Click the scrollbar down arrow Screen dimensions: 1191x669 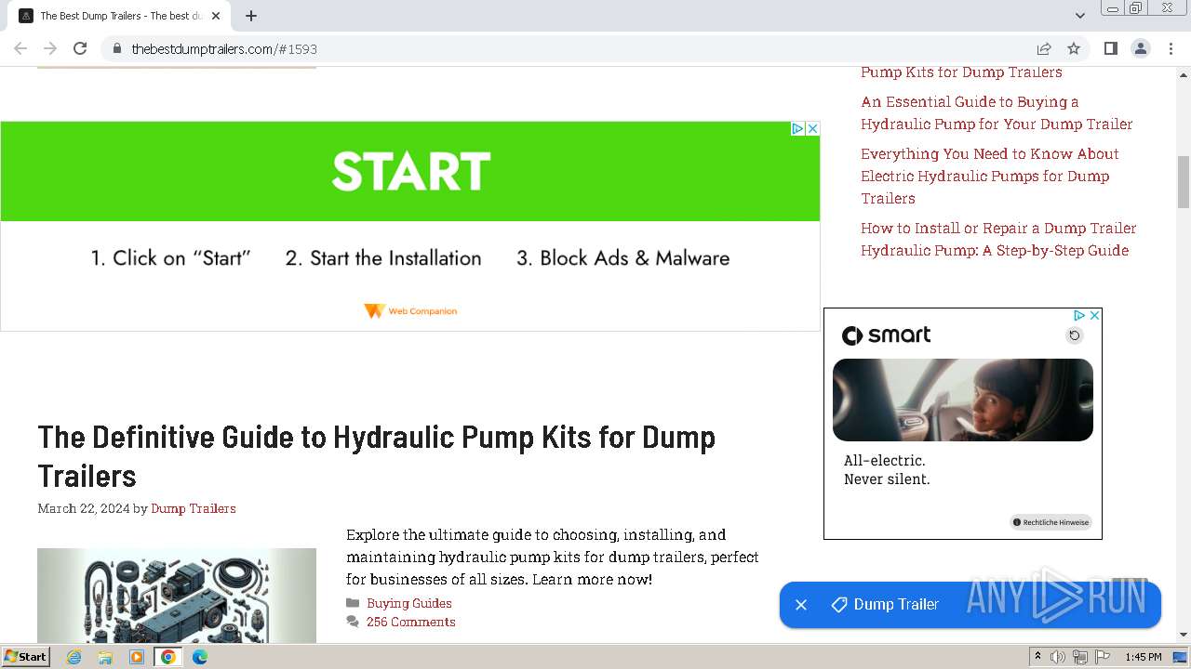point(1184,635)
